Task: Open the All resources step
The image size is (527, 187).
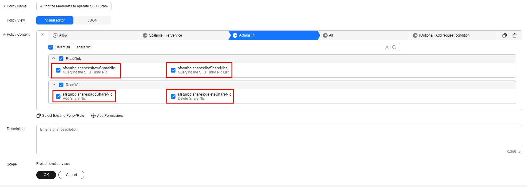Action: click(364, 35)
